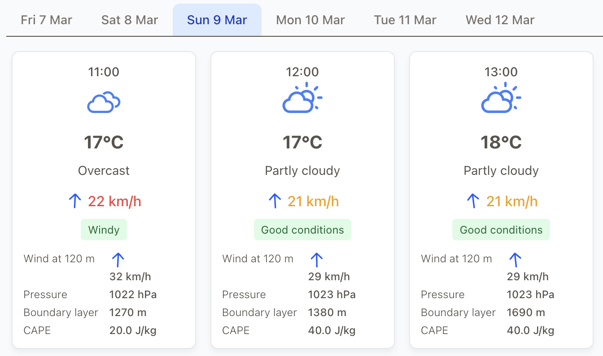
Task: Click 120 m wind arrow above 32 km/h
Action: [x=118, y=259]
